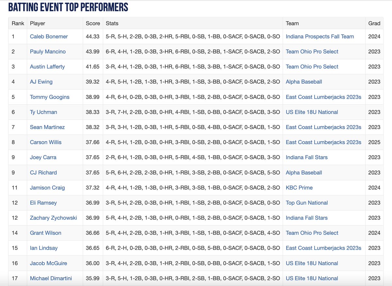392x286 pixels.
Task: Click rank number 11
Action: point(15,188)
